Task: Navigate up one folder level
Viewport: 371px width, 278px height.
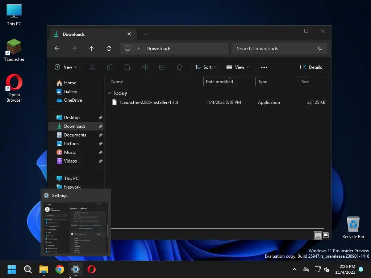Action: point(92,49)
